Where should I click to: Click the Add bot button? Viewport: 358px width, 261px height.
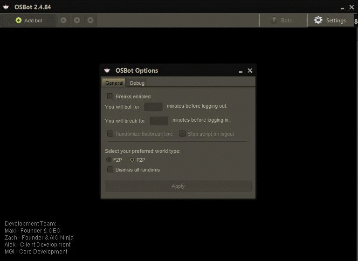28,21
